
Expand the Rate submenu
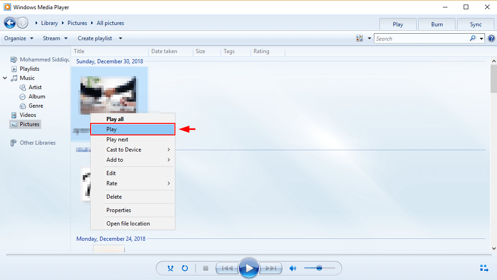pos(133,183)
